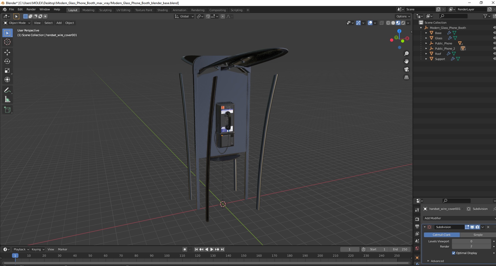Activate the Select Box tool
Viewport: 496px width, 266px height.
click(x=7, y=33)
